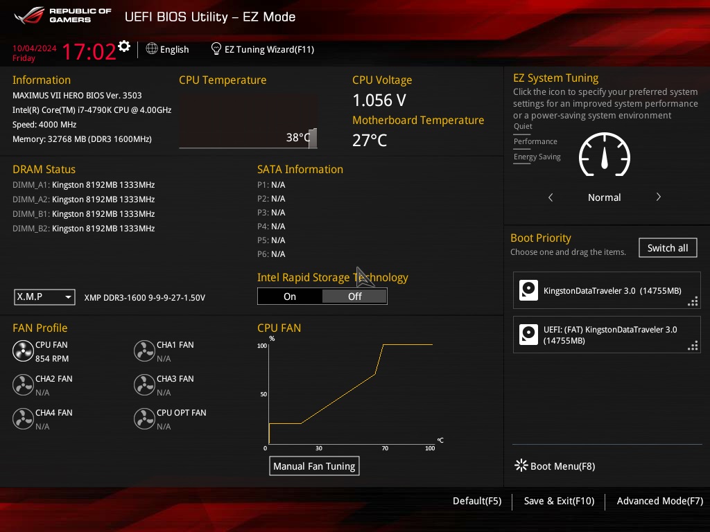Click drag handle on KingstonDataTraveler 3.0 entry
710x532 pixels.
[693, 301]
